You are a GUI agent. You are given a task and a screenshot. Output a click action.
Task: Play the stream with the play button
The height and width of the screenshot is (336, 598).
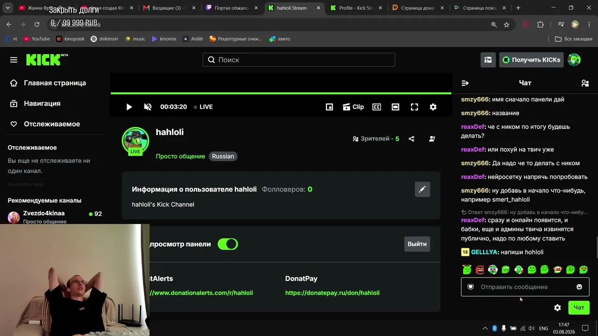pos(129,107)
